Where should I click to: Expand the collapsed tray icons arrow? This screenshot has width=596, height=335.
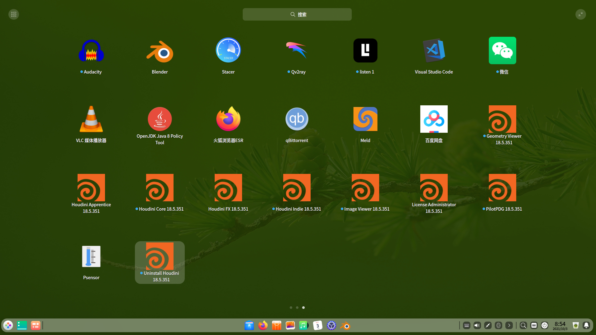pos(509,326)
